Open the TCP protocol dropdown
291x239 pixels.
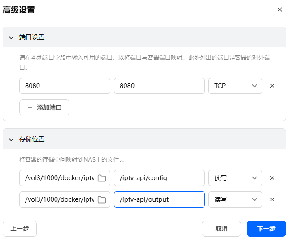[235, 86]
